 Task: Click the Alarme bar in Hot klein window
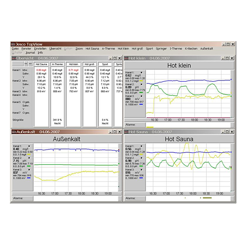188,125
